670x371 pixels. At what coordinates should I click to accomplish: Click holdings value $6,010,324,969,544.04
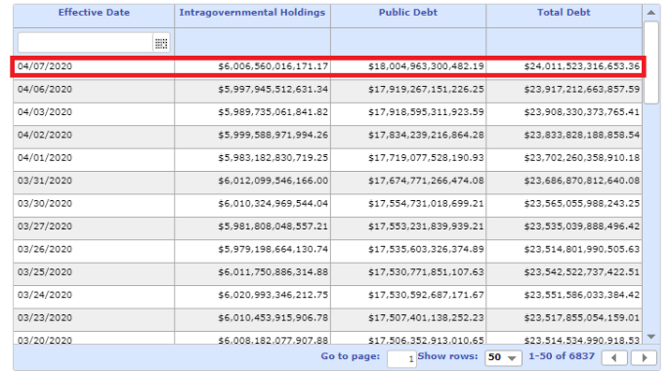pyautogui.click(x=273, y=203)
